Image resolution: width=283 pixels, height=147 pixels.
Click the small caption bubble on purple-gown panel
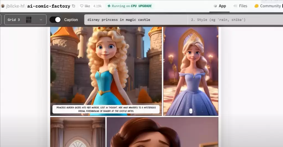[x=191, y=111]
